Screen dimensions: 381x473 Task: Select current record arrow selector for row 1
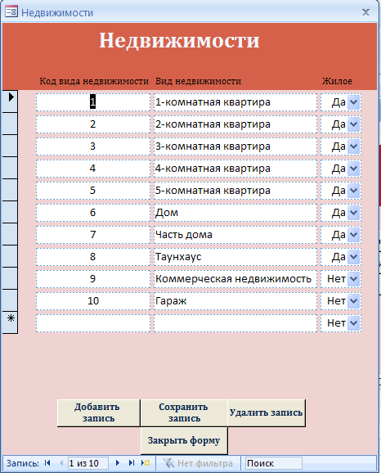click(x=10, y=101)
